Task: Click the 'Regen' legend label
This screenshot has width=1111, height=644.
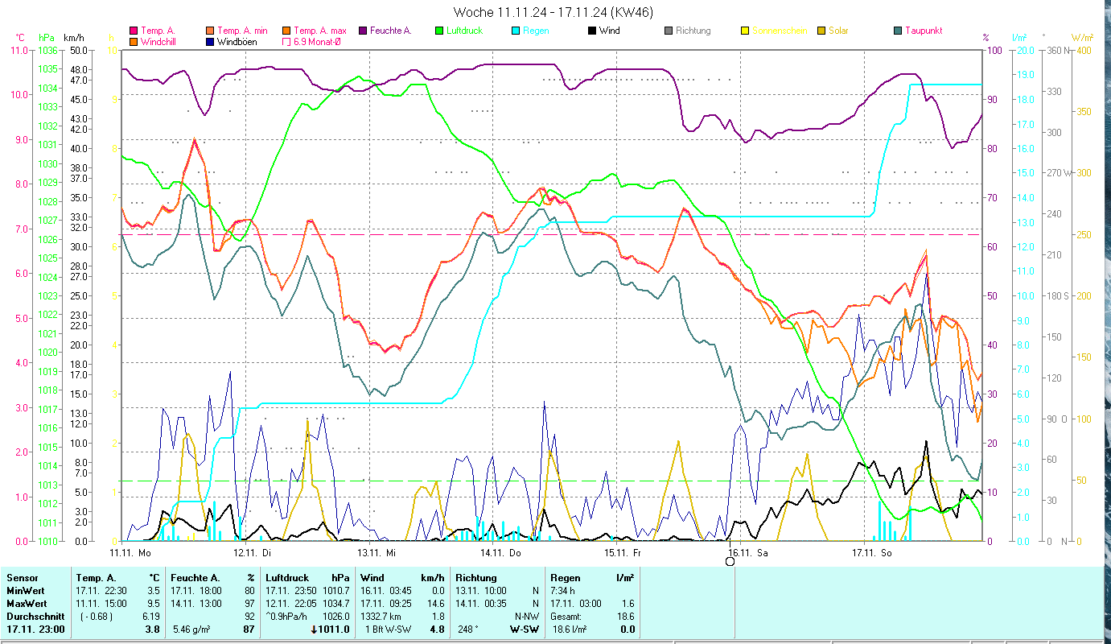Action: (536, 31)
